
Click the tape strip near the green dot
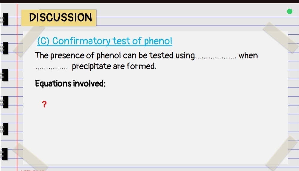pos(281,37)
